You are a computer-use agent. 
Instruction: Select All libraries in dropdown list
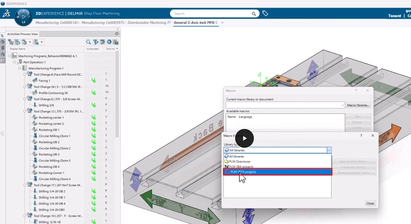(x=277, y=156)
